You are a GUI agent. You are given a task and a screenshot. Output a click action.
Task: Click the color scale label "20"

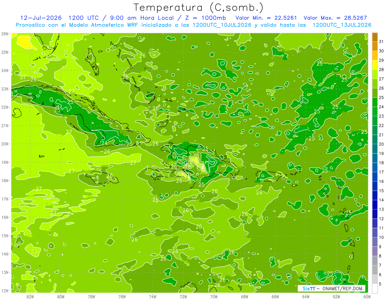[x=382, y=144]
